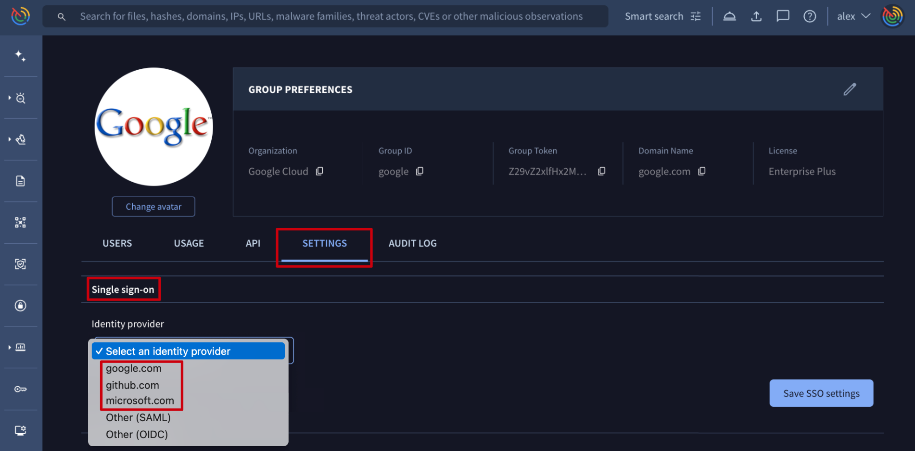This screenshot has width=915, height=451.
Task: Click the VirusTotal logo in the top-left corner
Action: tap(21, 16)
